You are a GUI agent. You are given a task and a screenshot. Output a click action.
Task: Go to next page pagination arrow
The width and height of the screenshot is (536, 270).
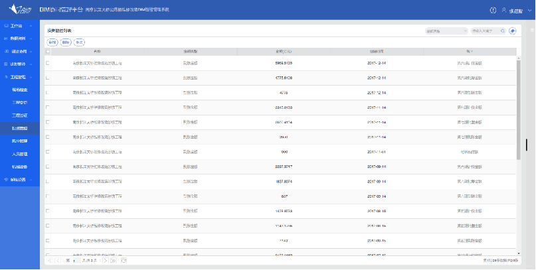coord(106,261)
